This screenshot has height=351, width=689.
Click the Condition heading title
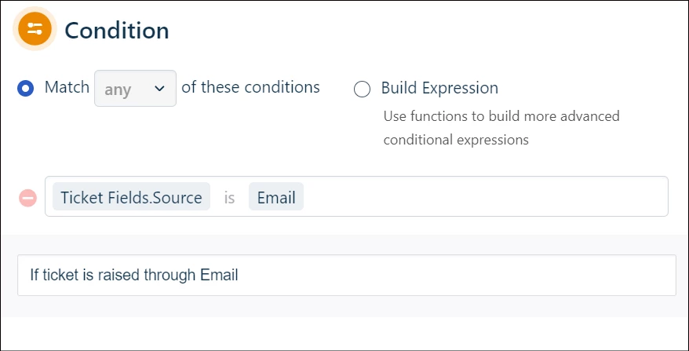point(117,31)
